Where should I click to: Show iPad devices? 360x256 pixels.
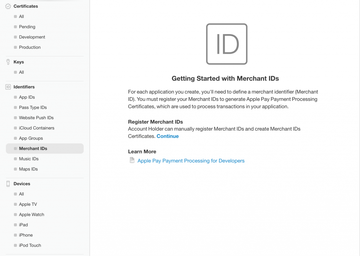23,225
